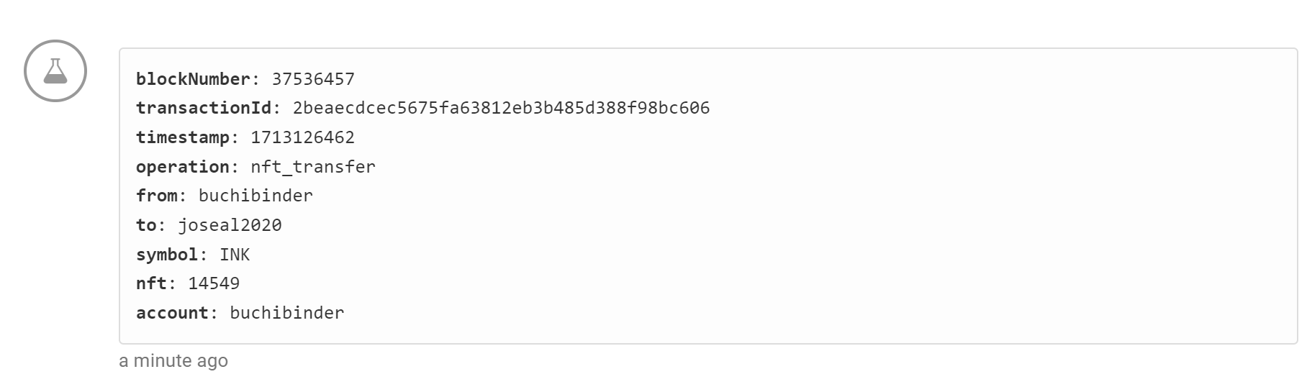Viewport: 1307px width, 387px height.
Task: Select the transactionId hash value
Action: 501,108
